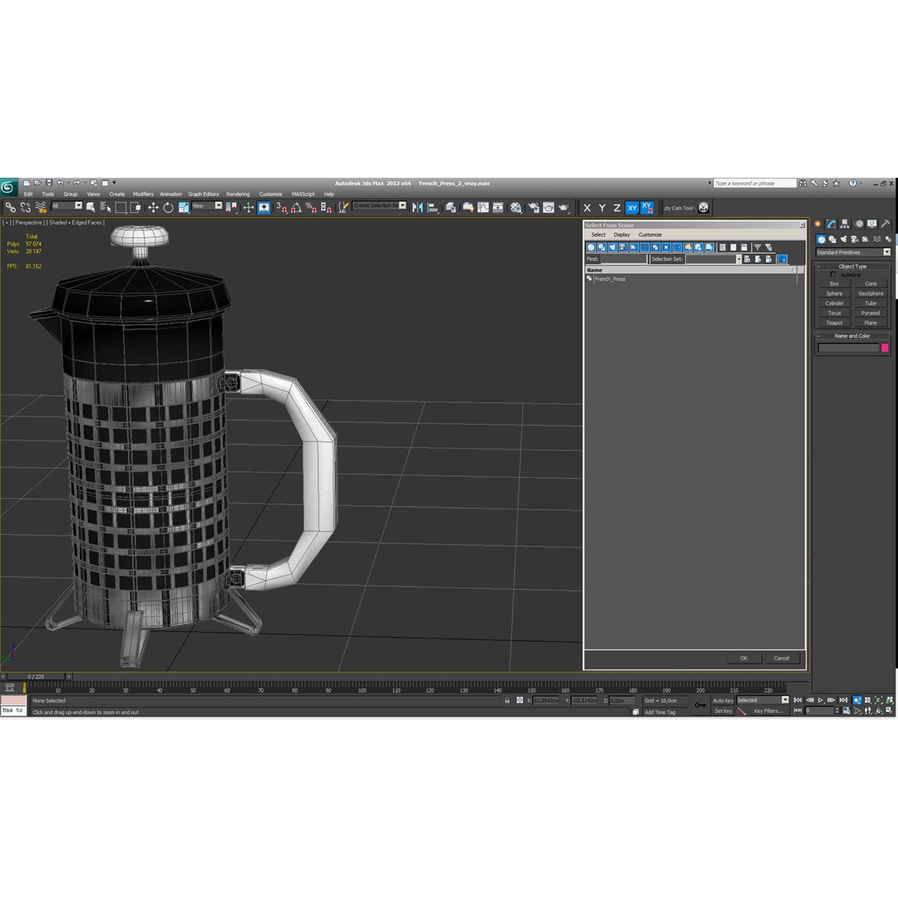
Task: Open the Motion command panel tab
Action: (x=858, y=224)
